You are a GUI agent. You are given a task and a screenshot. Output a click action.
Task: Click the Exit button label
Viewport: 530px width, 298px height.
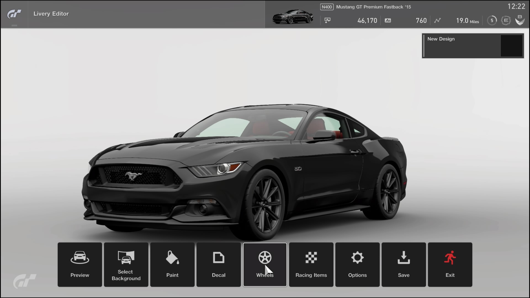450,275
